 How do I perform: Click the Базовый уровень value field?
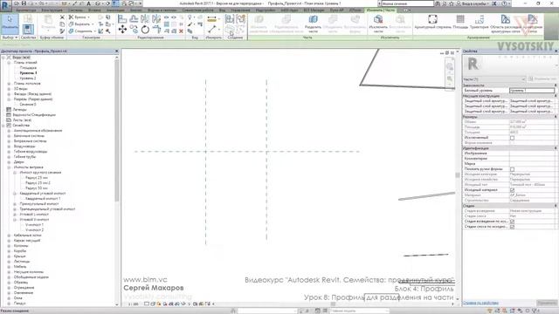[x=532, y=91]
